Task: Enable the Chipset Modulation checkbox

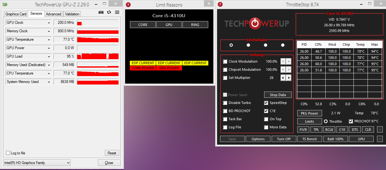Action: [x=225, y=70]
